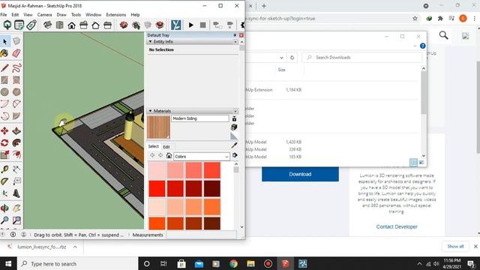Select the Rotated Rectangle tool
The width and height of the screenshot is (480, 270).
16,80
